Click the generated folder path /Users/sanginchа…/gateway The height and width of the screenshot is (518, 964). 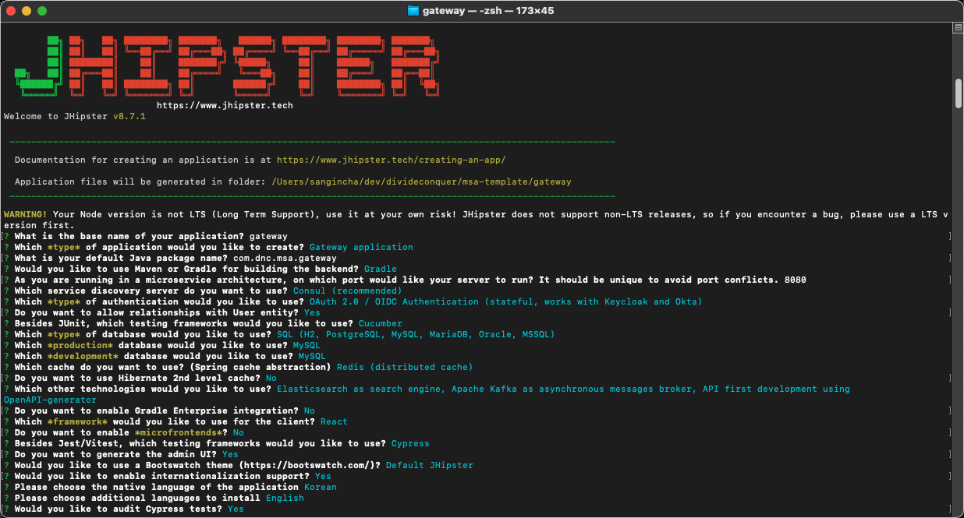click(x=421, y=181)
